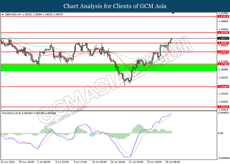Click the latest green candlestick on chart
The image size is (230, 164).
171,39
